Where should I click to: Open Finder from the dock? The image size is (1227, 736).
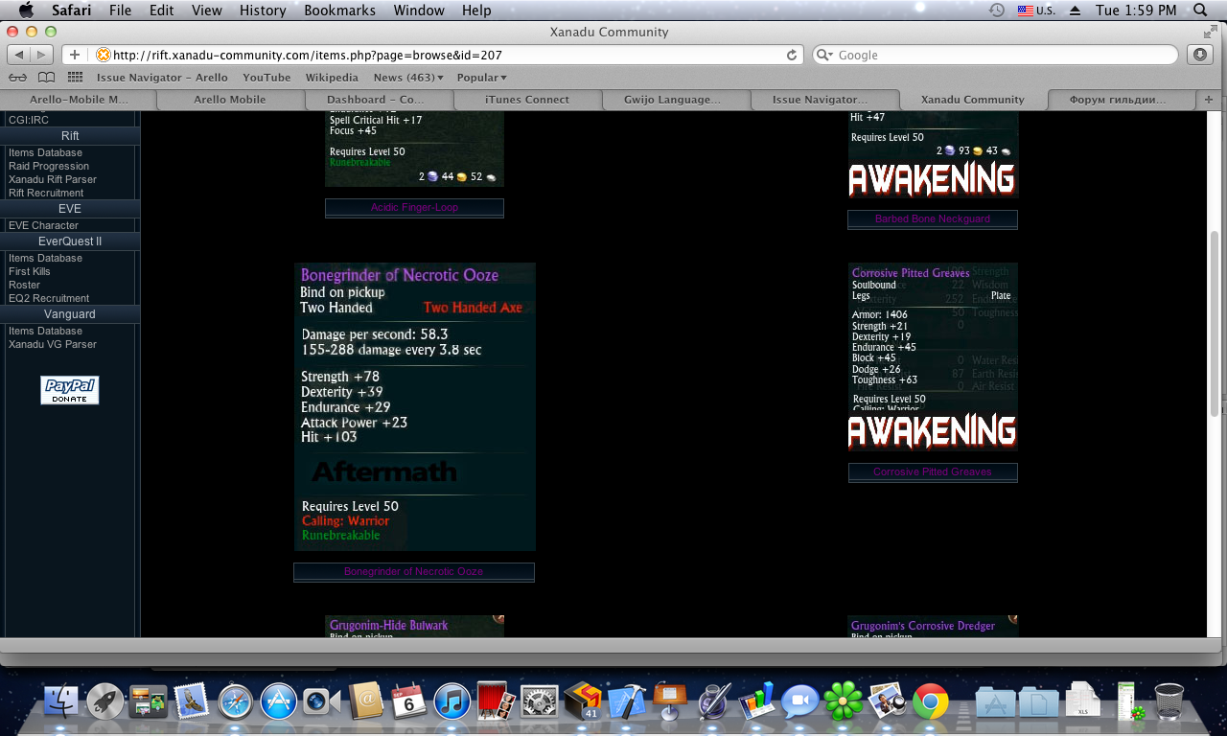[61, 701]
